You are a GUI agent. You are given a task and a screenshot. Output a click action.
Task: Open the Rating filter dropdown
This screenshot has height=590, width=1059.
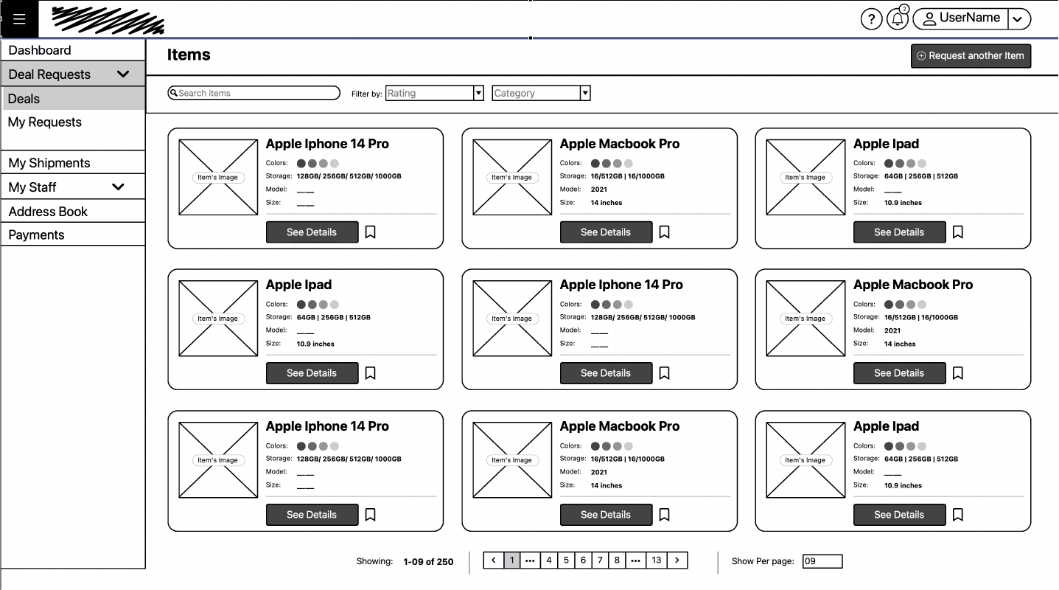pos(478,93)
